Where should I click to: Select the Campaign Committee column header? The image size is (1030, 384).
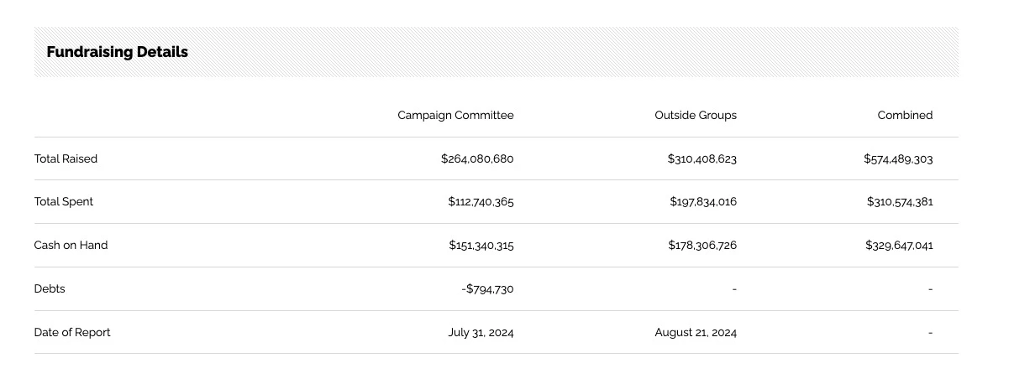click(x=455, y=116)
